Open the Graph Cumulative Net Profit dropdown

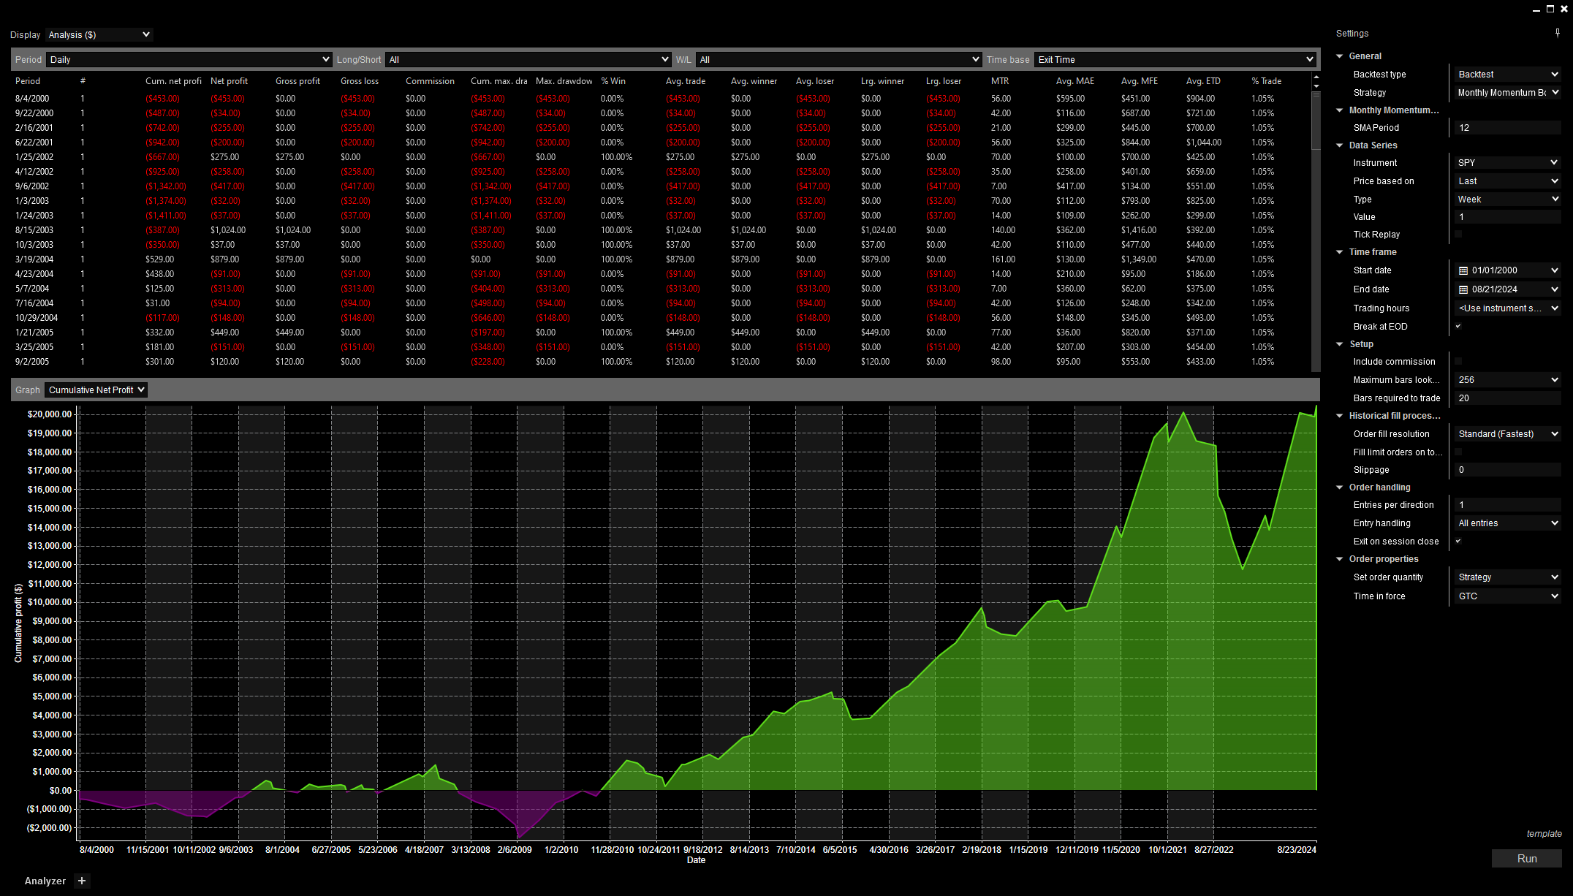coord(96,390)
